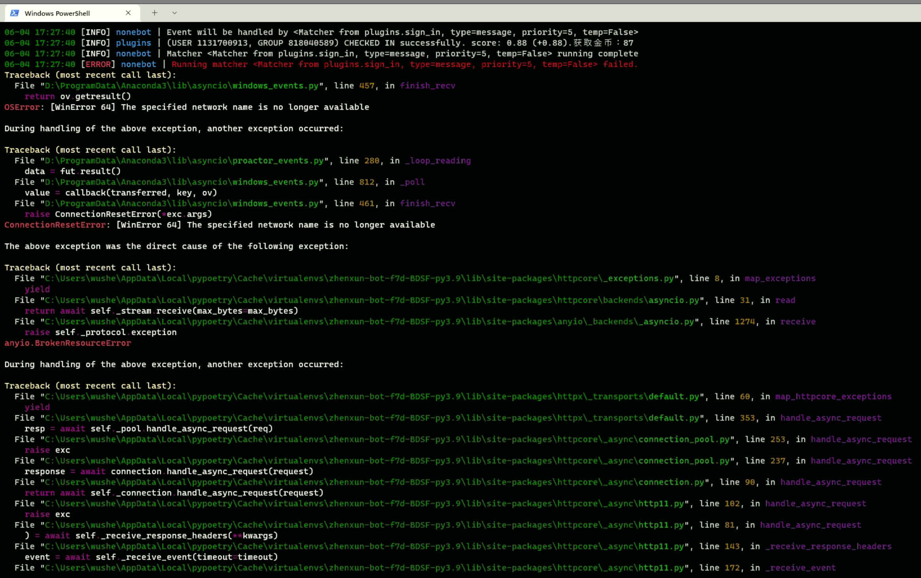Click 'data = fut.result()' code line
The image size is (921, 578).
[72, 172]
